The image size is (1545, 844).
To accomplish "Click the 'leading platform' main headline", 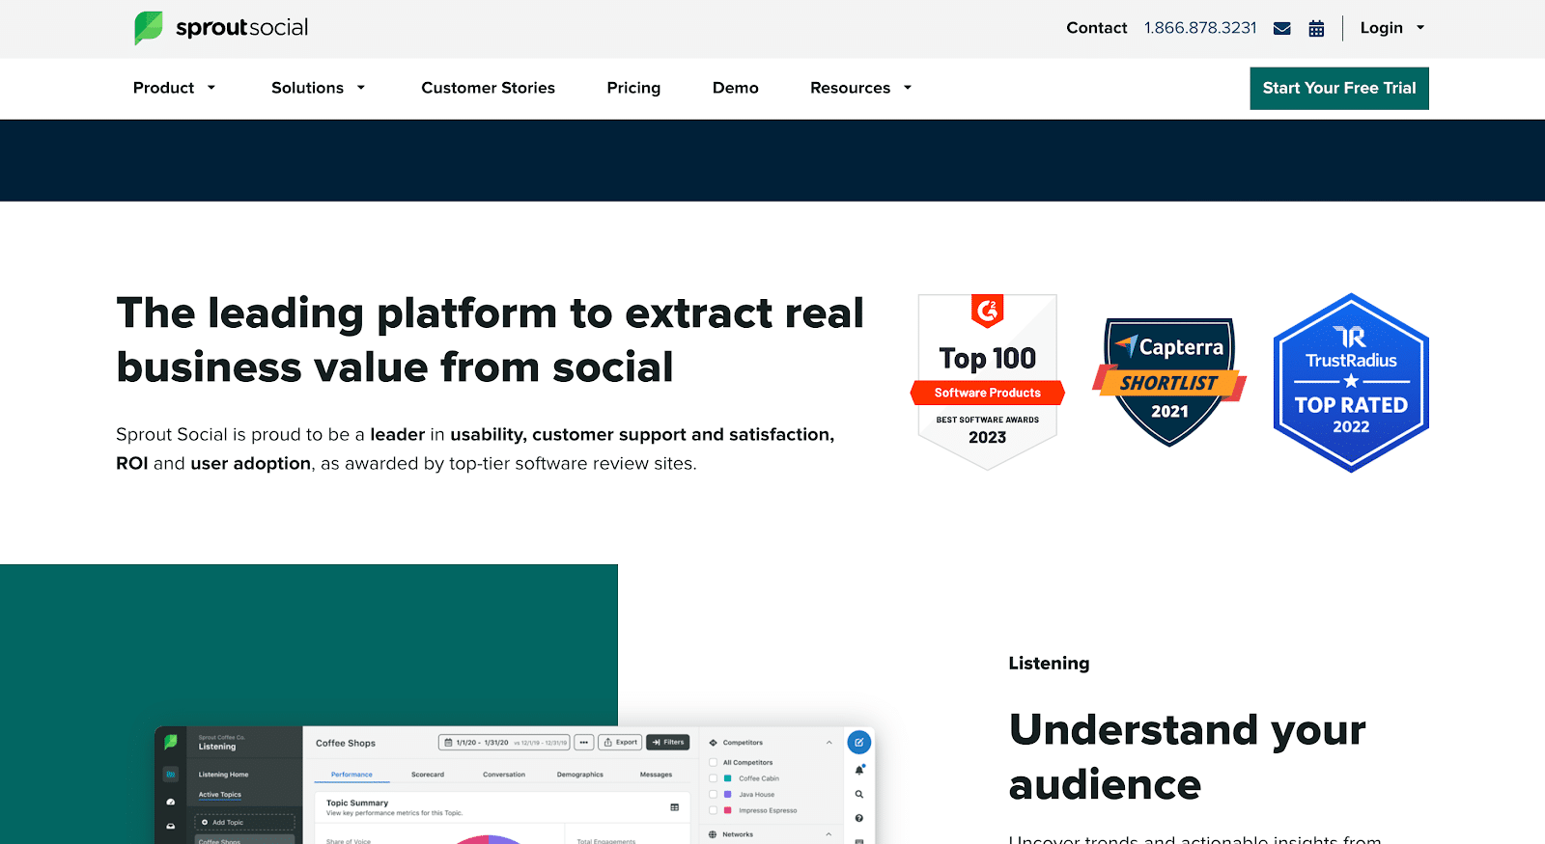I will [490, 340].
